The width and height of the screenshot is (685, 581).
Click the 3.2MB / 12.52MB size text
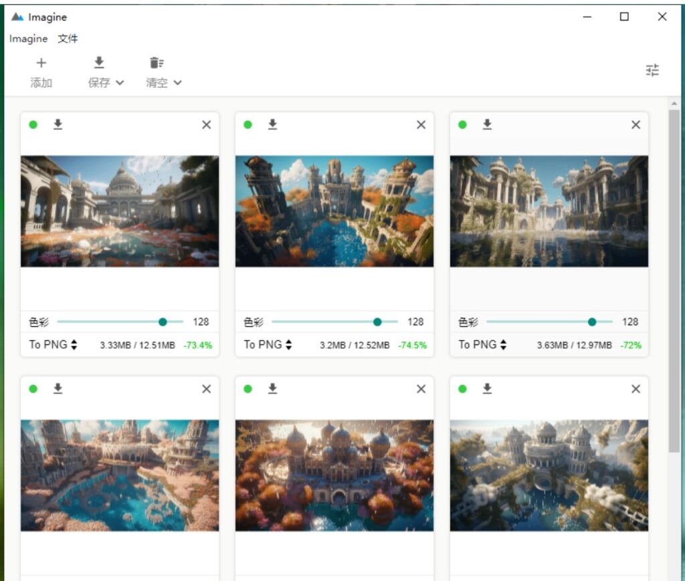tap(355, 345)
